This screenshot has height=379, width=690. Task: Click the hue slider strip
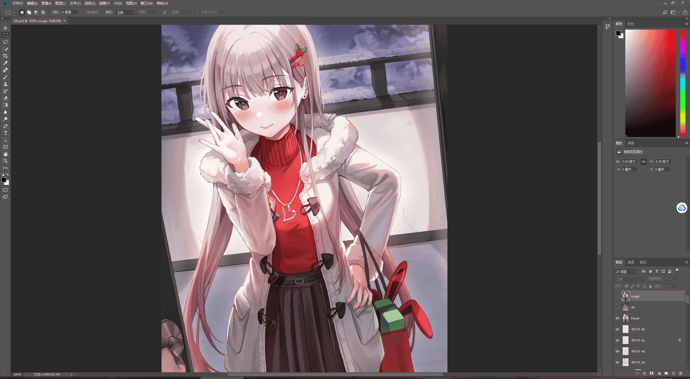(x=683, y=83)
